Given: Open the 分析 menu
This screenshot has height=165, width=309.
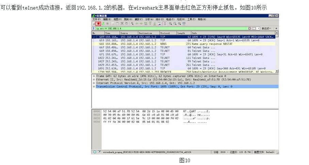Looking at the screenshot, I should coord(149,19).
